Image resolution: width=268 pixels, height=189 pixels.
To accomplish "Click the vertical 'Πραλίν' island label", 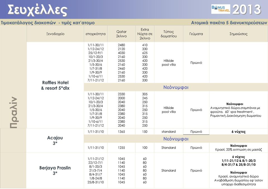I will (x=13, y=112).
